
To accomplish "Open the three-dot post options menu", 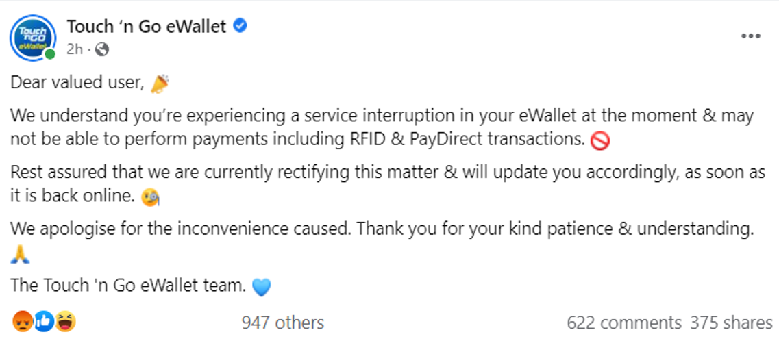I will point(750,37).
